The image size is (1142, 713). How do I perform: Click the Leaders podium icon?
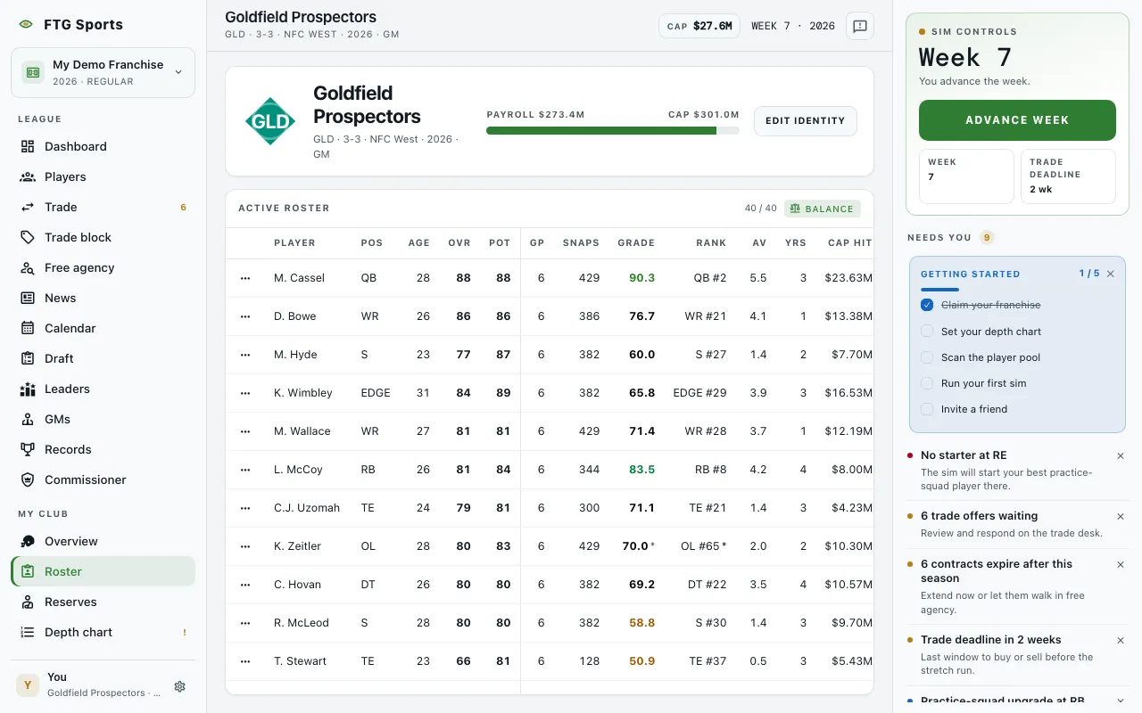click(x=28, y=389)
